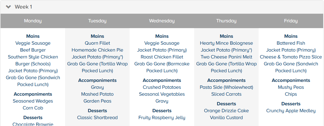Collapse the Week 1 chevron arrow
The image size is (324, 126).
click(x=8, y=7)
